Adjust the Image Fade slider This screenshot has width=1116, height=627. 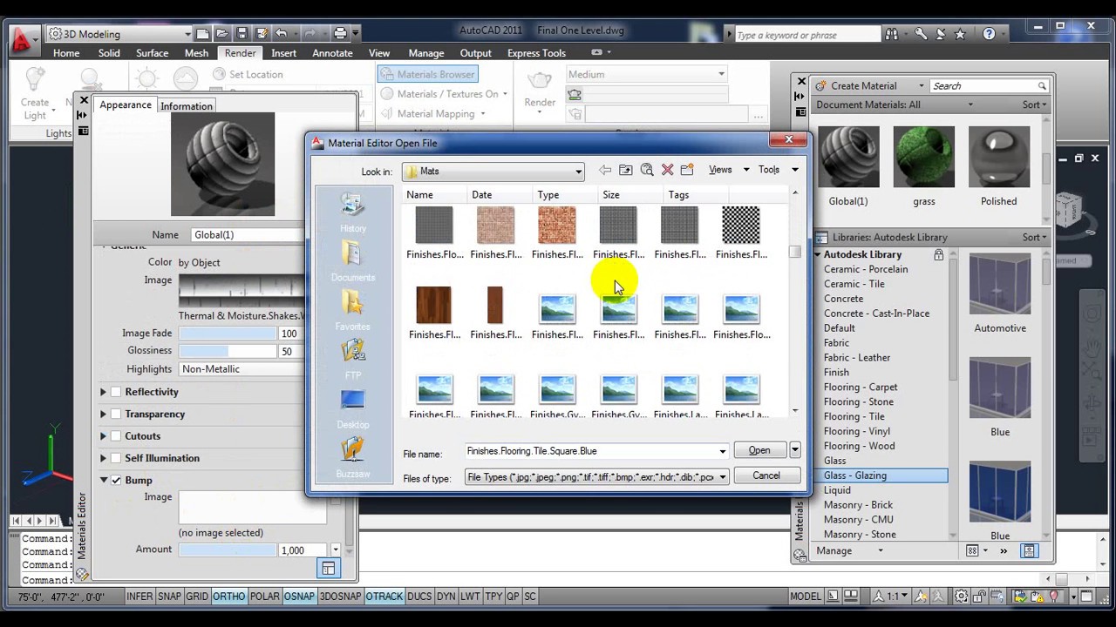click(228, 334)
